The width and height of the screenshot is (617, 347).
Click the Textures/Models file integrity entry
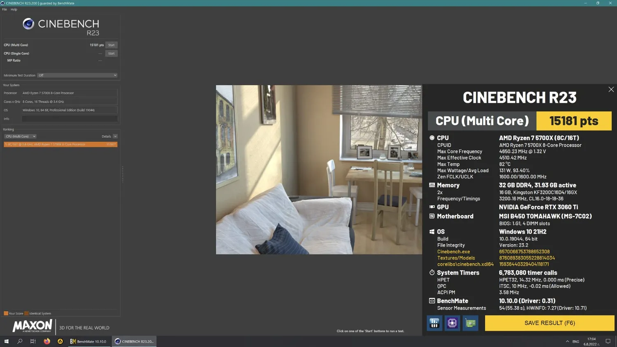(x=456, y=258)
